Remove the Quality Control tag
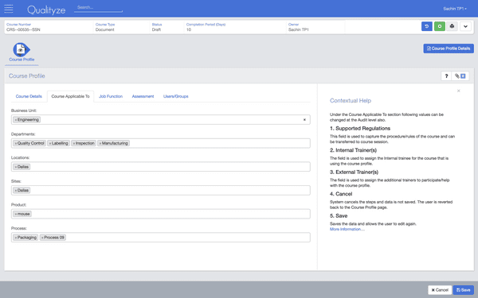 click(x=16, y=143)
